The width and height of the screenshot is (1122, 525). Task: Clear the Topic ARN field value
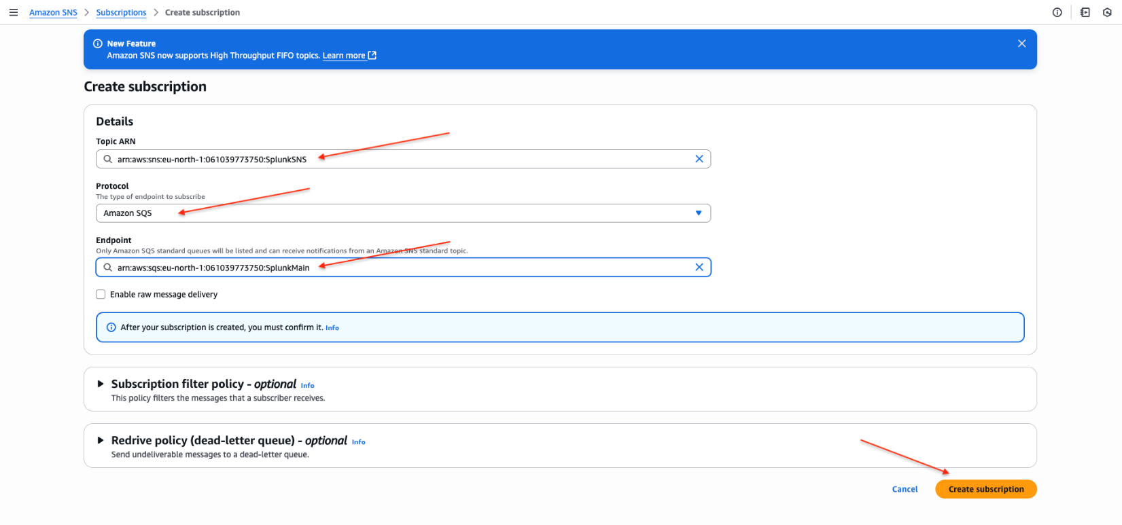(699, 159)
